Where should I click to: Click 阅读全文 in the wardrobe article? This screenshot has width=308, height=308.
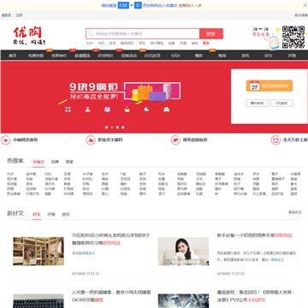point(88,253)
